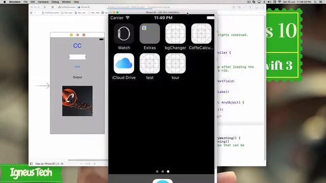Select the Exit red dock icon
326x183 pixels.
tap(84, 35)
